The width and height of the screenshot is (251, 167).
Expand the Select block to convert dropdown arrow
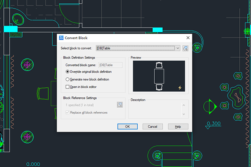178,48
